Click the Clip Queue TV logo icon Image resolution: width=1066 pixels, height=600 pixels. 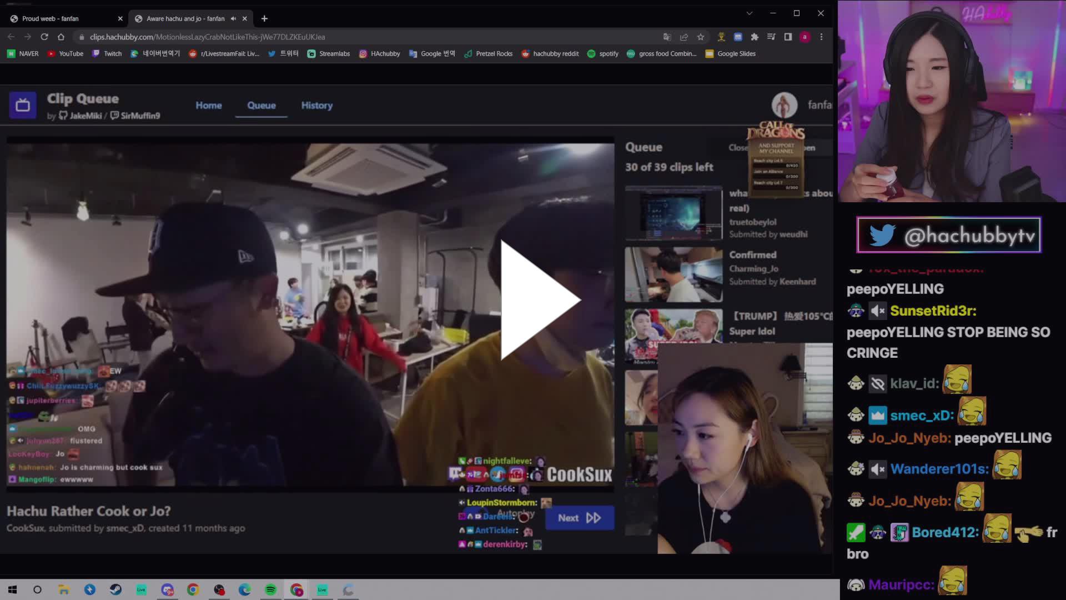pos(22,105)
